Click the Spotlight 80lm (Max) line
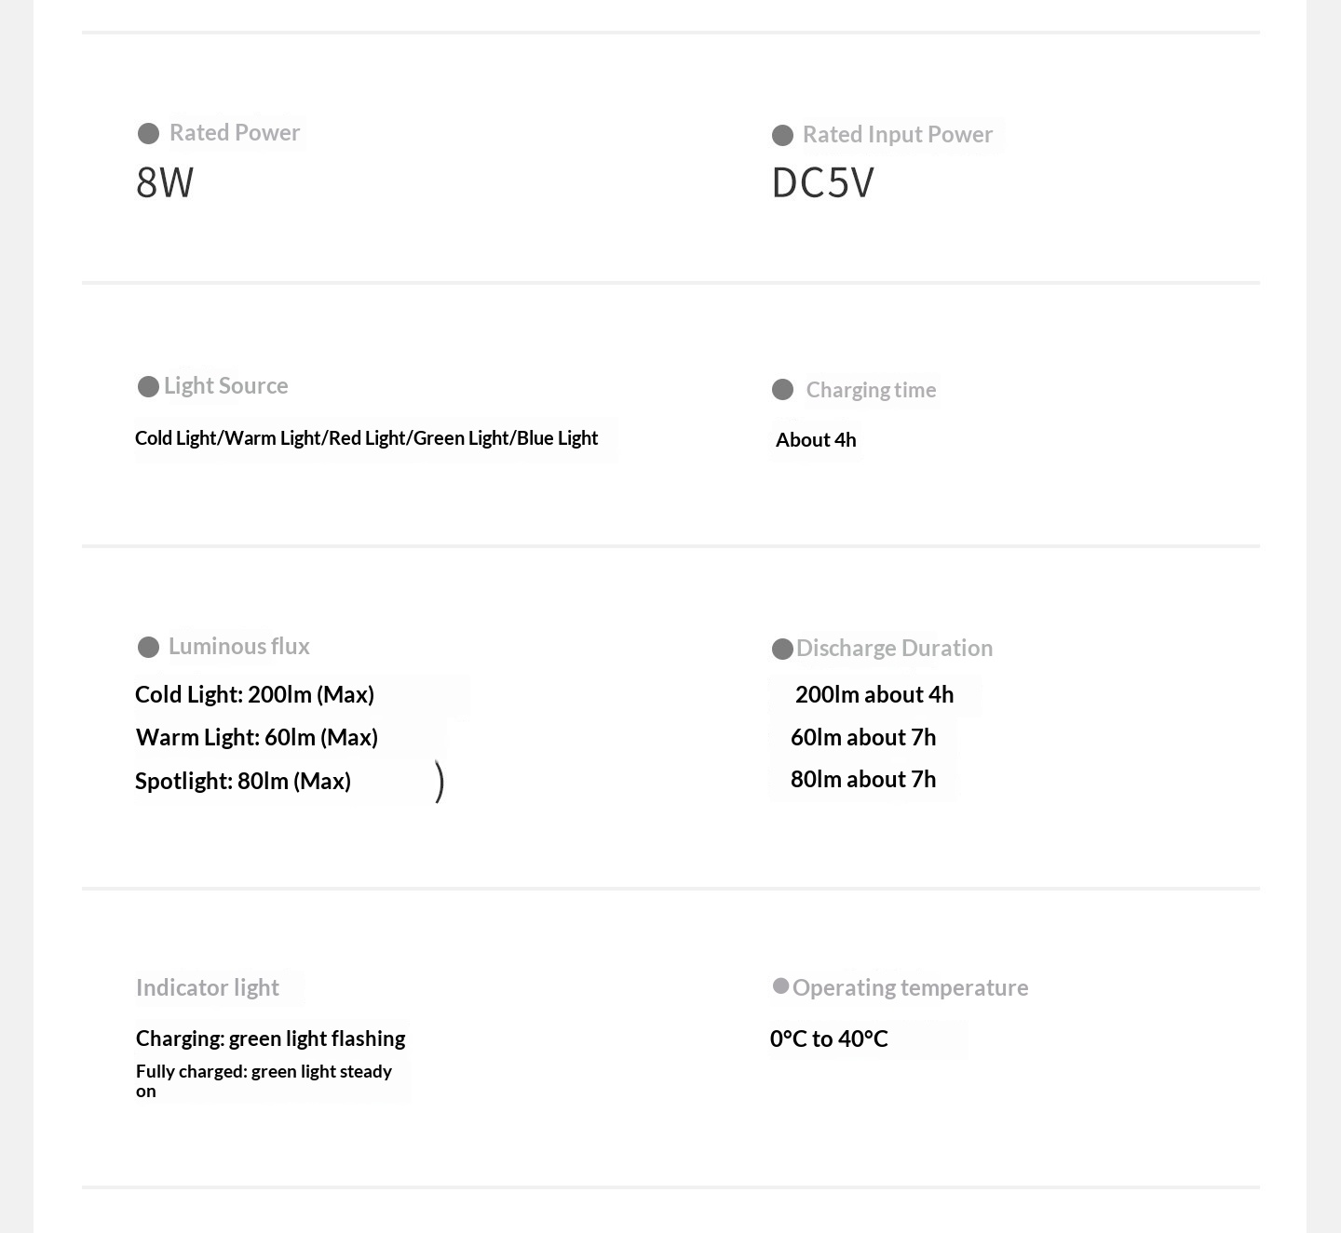Screen dimensions: 1341x1233 (243, 782)
